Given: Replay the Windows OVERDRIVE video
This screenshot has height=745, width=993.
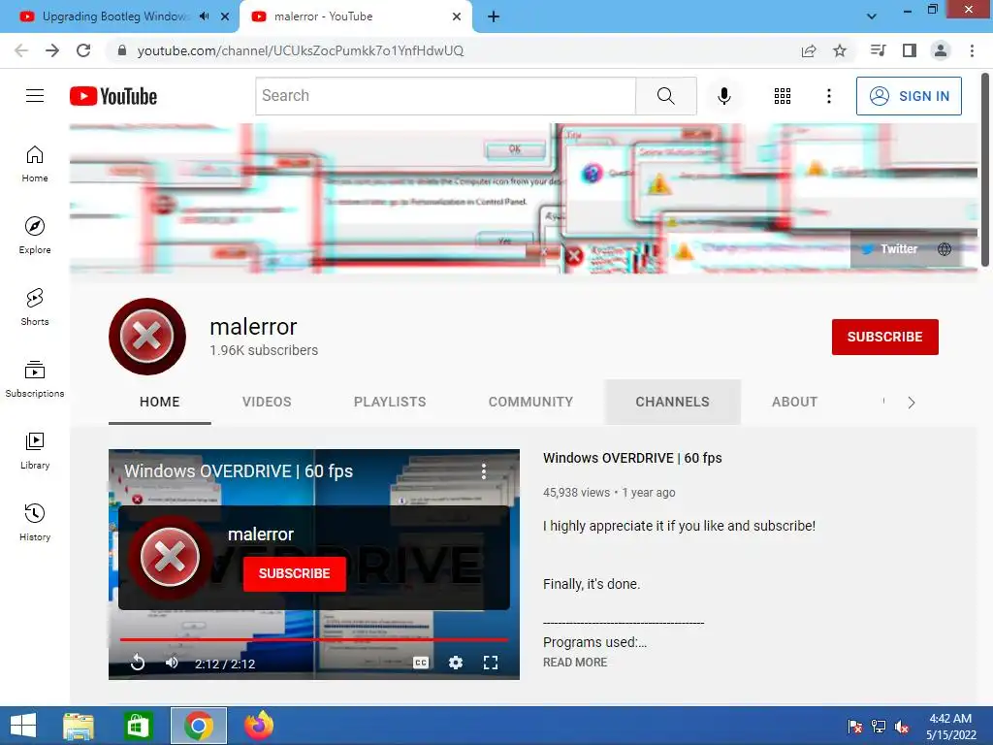Looking at the screenshot, I should point(138,663).
